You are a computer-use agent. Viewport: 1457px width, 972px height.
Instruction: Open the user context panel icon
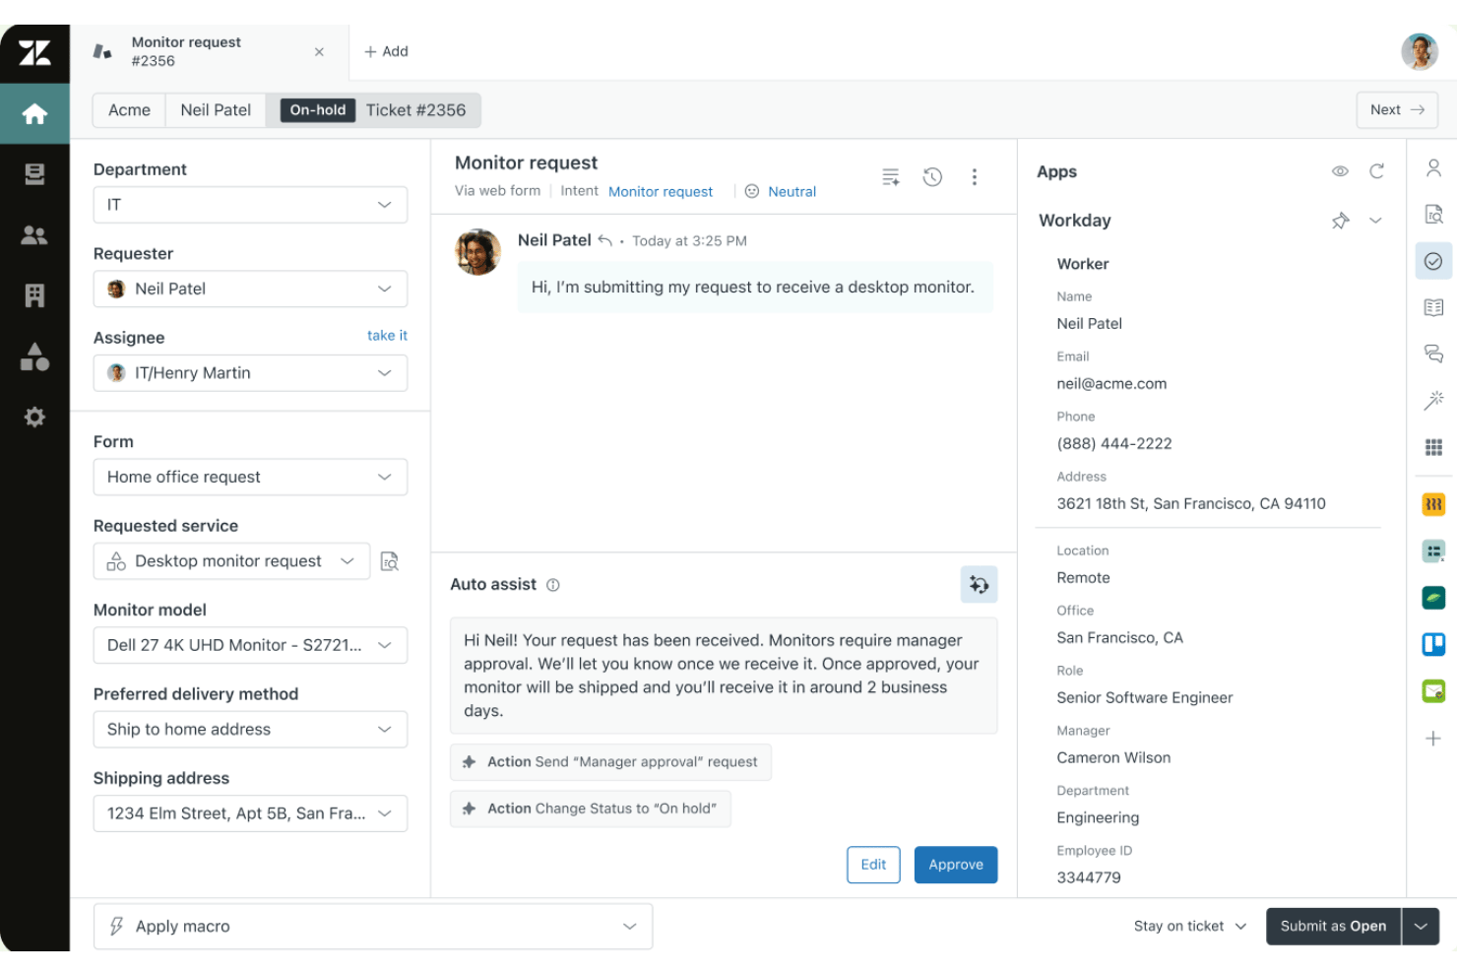click(1433, 168)
